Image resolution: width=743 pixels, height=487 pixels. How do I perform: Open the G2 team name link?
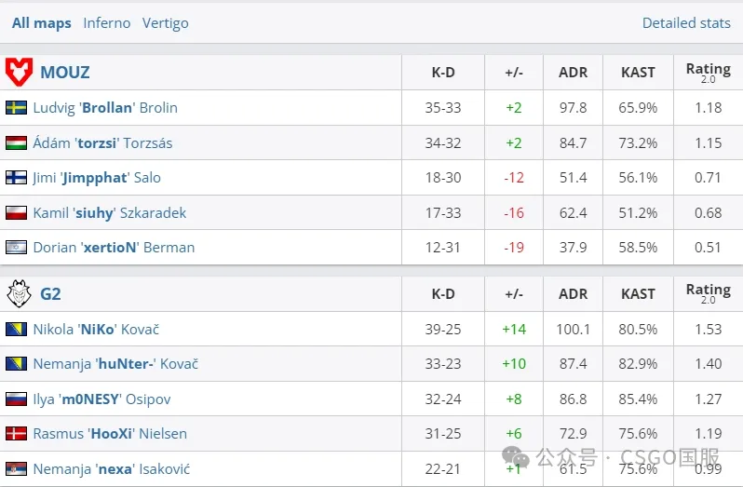(50, 294)
